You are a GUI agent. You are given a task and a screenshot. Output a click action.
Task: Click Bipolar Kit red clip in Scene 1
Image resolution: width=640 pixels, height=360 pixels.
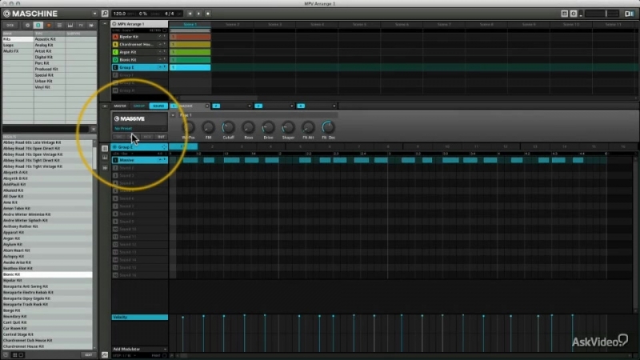[x=190, y=37]
